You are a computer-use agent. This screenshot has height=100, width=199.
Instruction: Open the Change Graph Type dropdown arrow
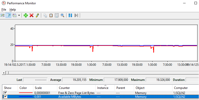pyautogui.click(x=19, y=15)
